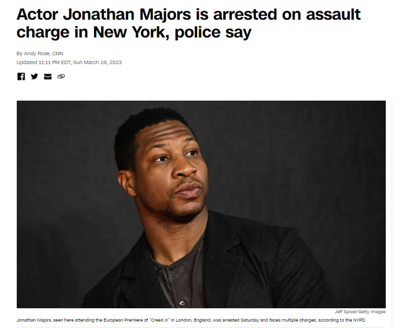Click "Creed III" in the photo caption
The image size is (403, 328).
159,320
